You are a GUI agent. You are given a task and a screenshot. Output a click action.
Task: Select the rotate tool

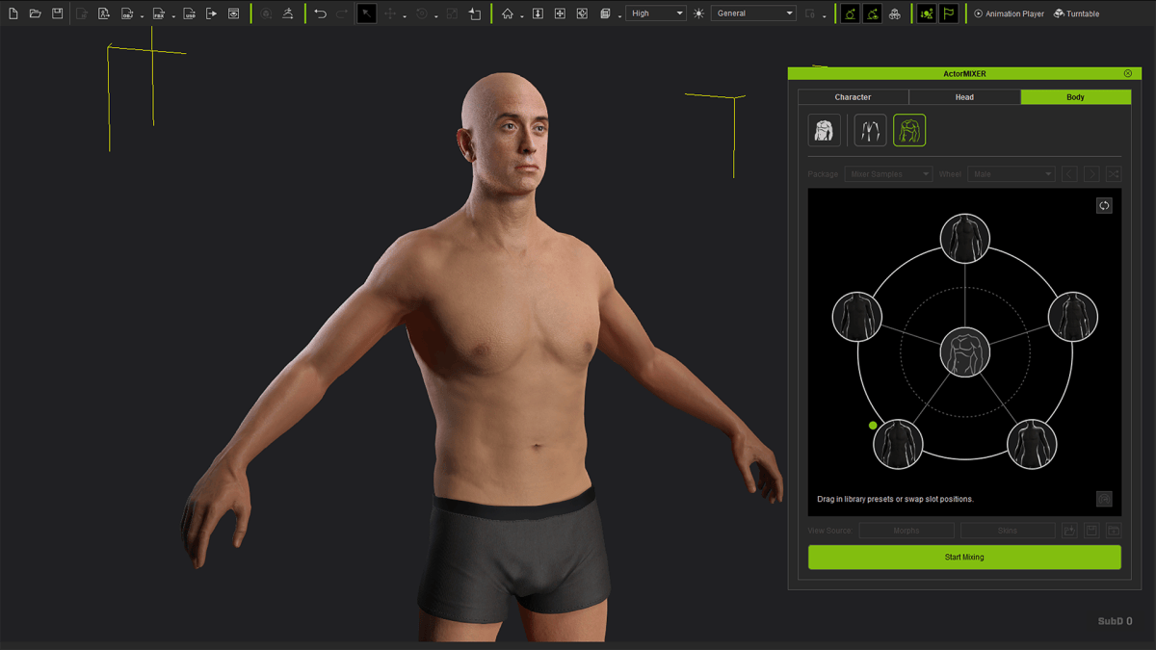pyautogui.click(x=422, y=13)
